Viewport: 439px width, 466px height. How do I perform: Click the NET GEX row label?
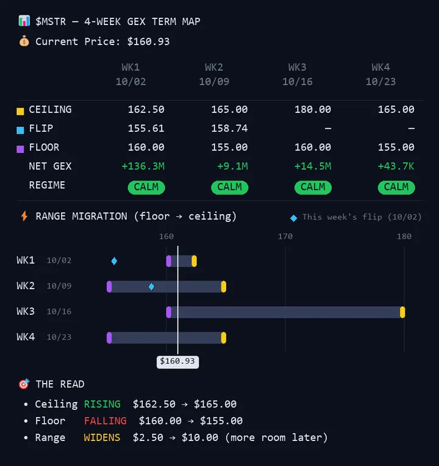point(50,166)
